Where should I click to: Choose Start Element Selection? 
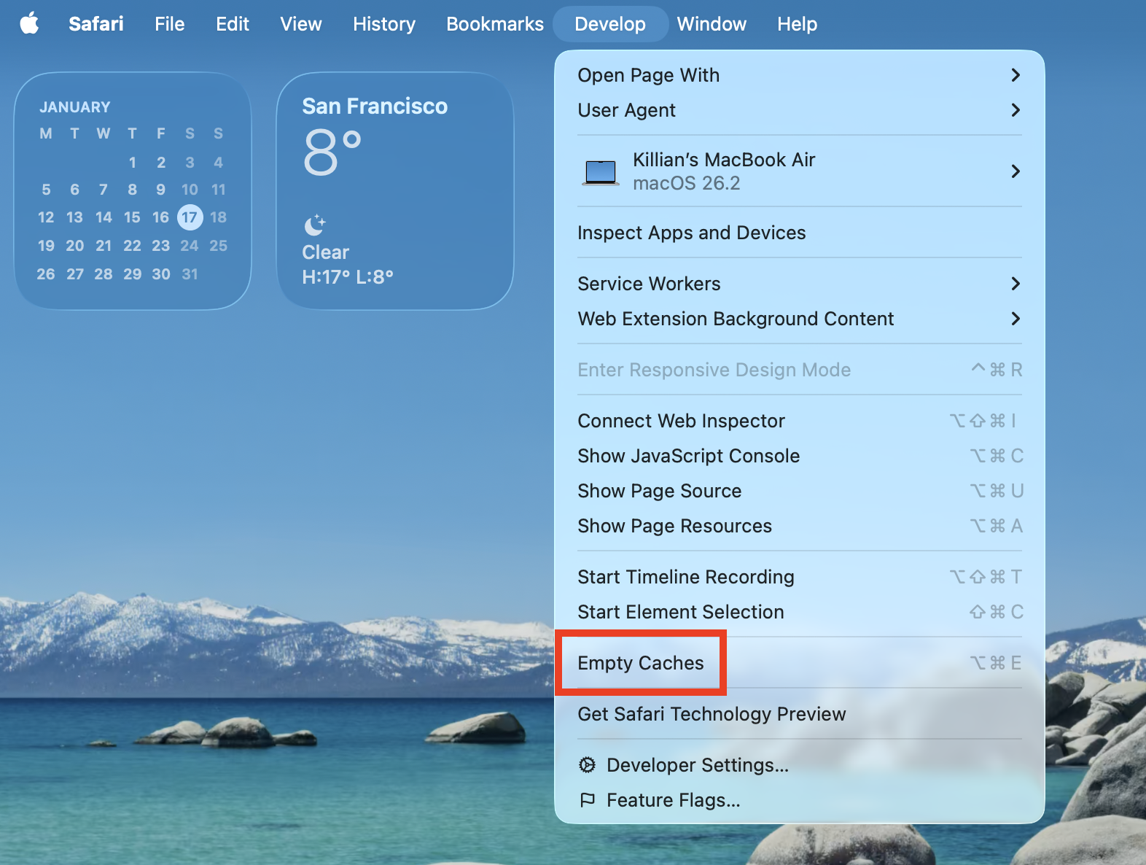[800, 612]
